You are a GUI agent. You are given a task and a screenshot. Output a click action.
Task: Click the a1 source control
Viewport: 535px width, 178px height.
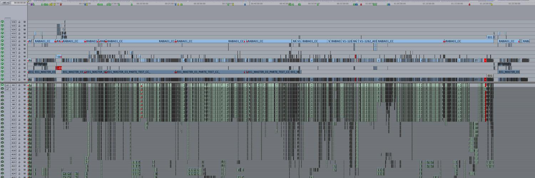7,85
